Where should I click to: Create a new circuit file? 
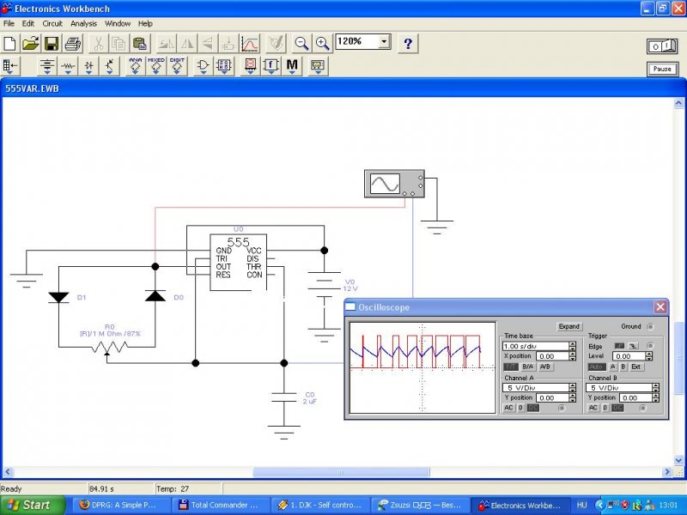(10, 44)
